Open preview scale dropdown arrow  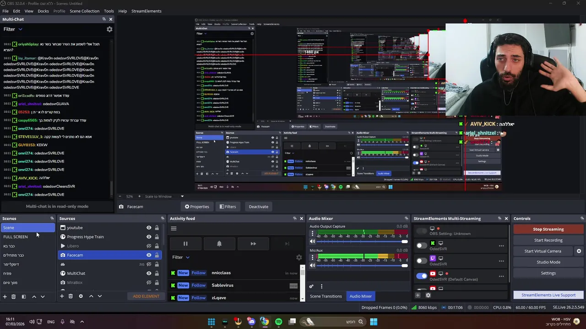[182, 196]
